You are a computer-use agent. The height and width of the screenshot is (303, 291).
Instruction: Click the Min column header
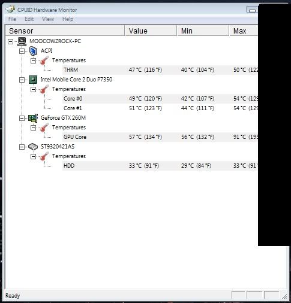203,31
